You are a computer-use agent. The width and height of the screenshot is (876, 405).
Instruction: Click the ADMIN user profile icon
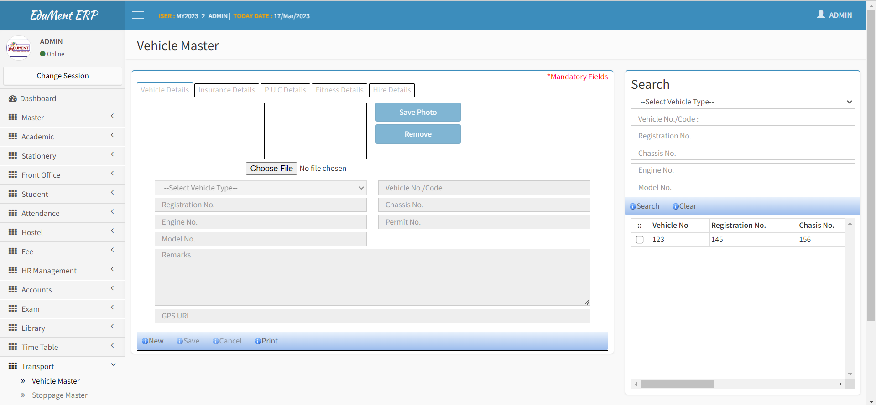click(x=821, y=15)
